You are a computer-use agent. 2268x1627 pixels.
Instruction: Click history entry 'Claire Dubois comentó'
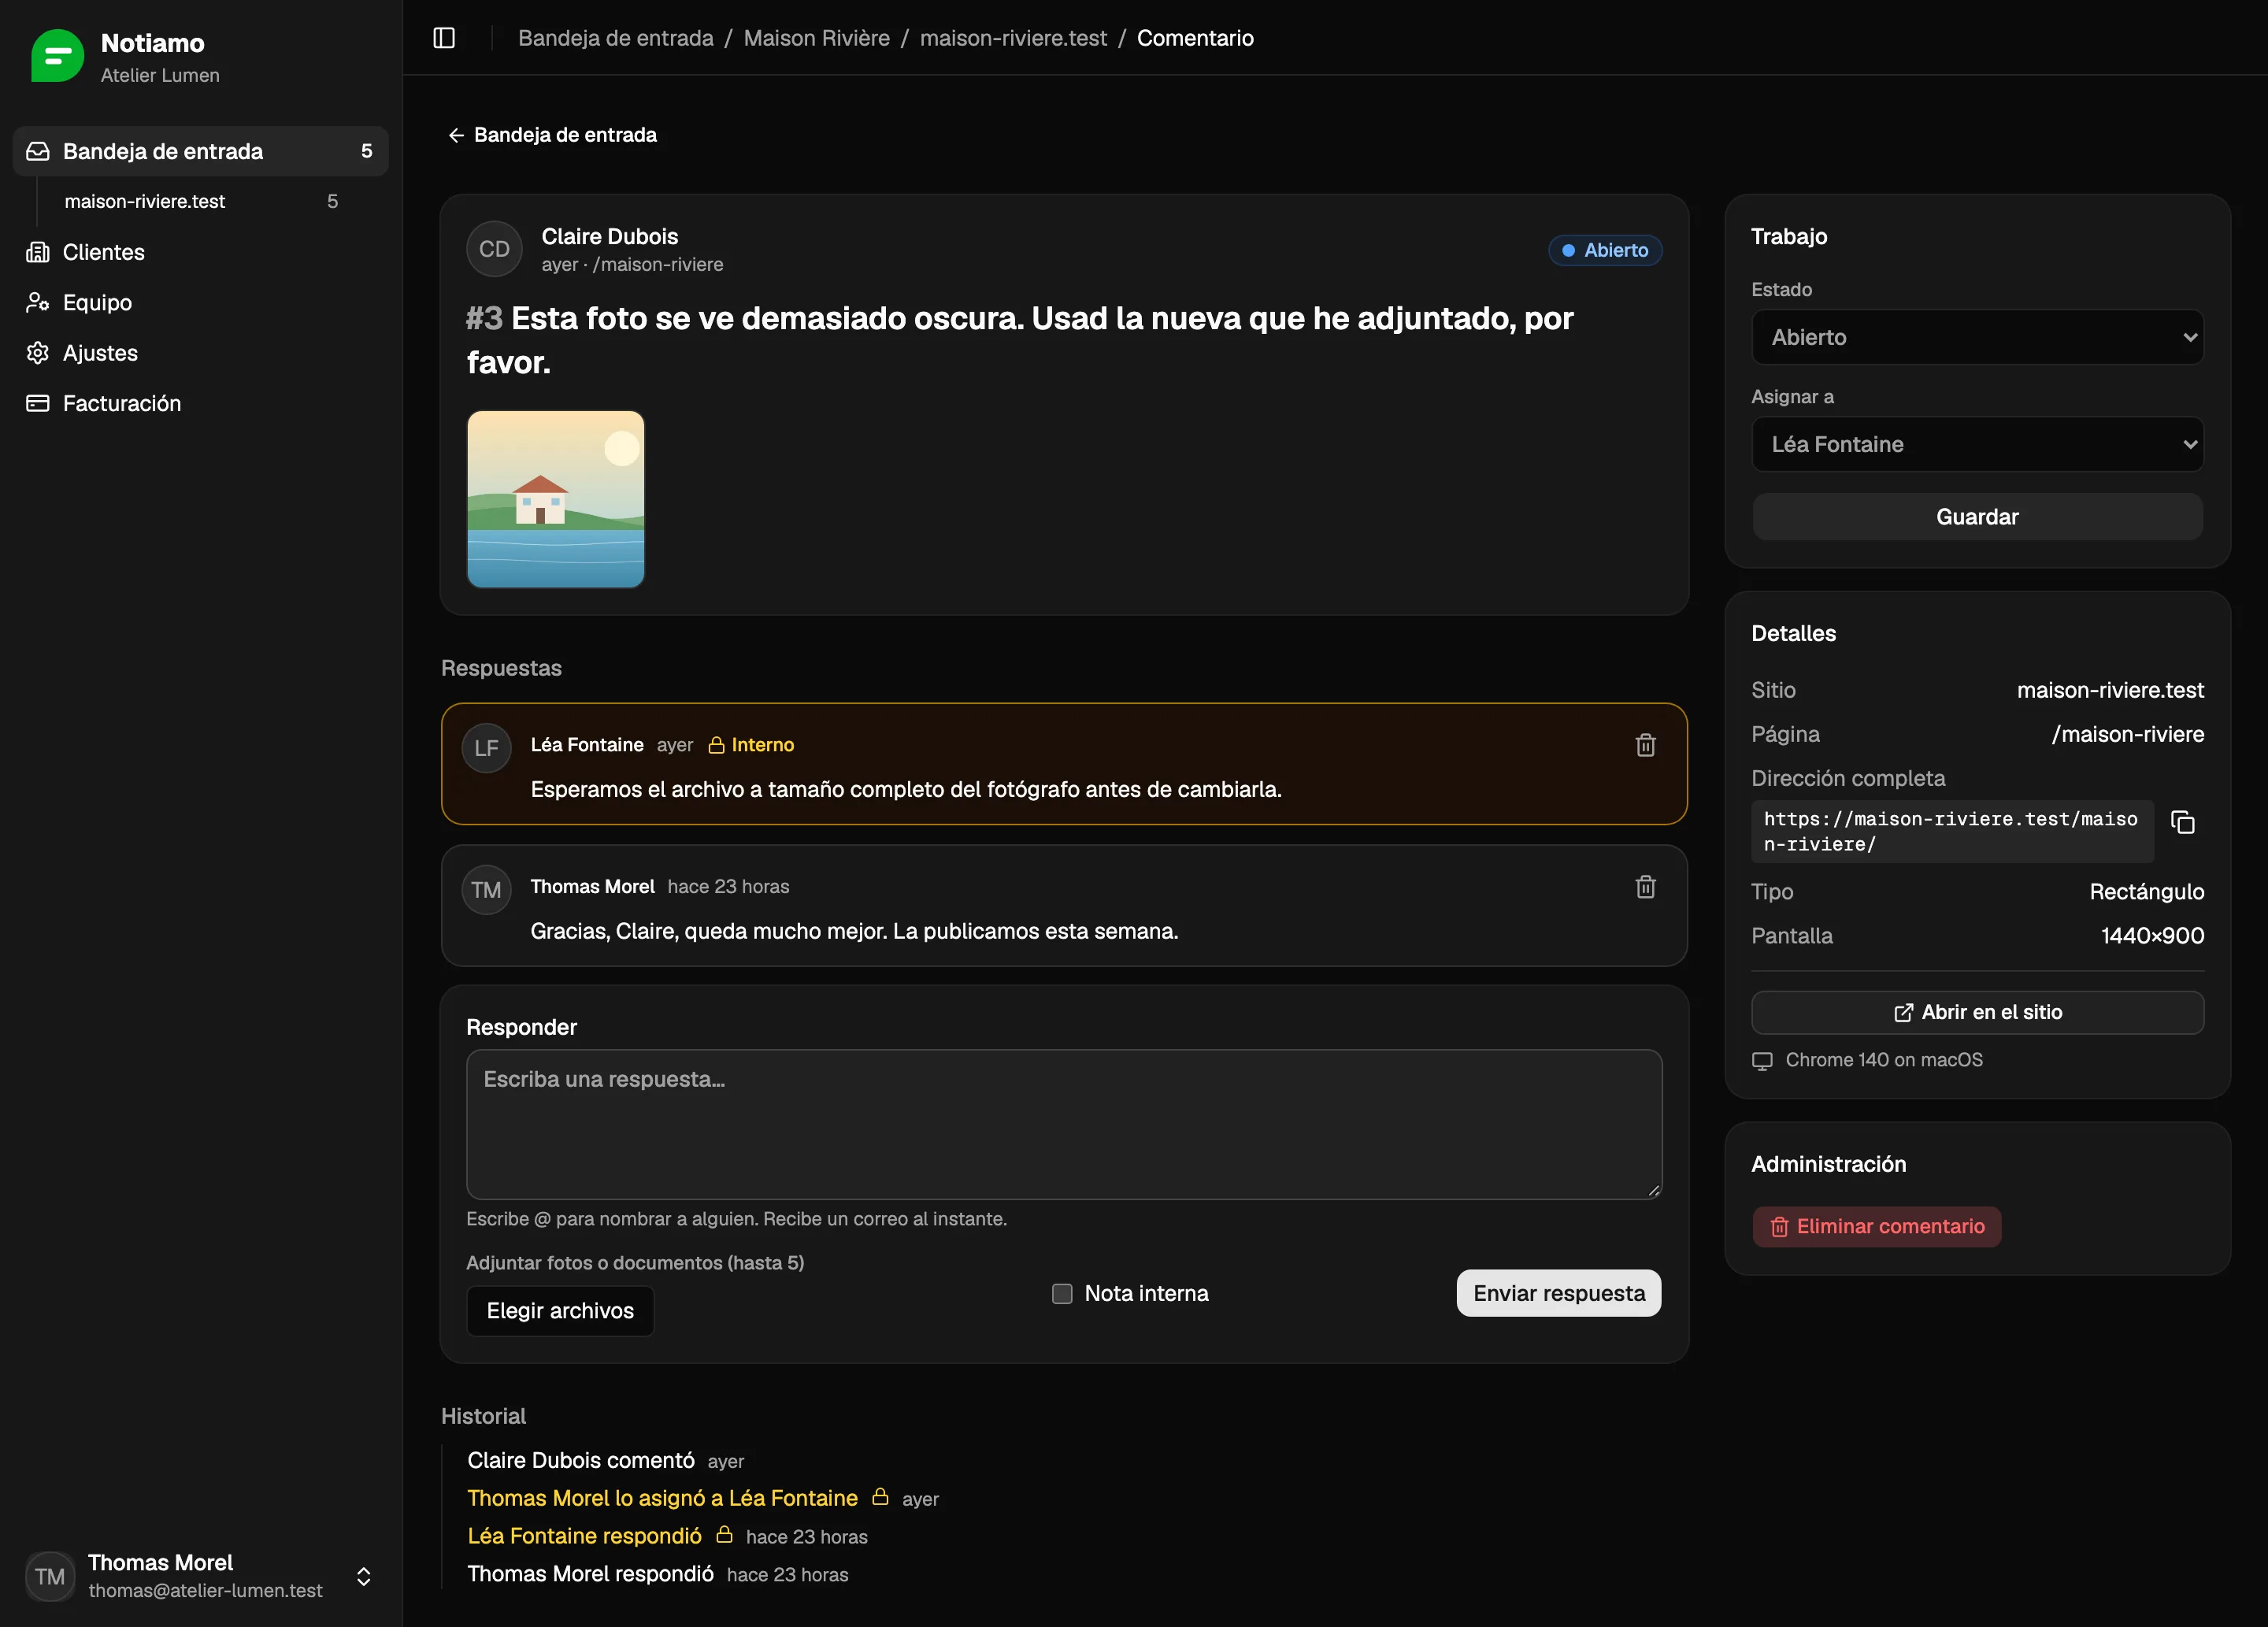click(x=581, y=1460)
